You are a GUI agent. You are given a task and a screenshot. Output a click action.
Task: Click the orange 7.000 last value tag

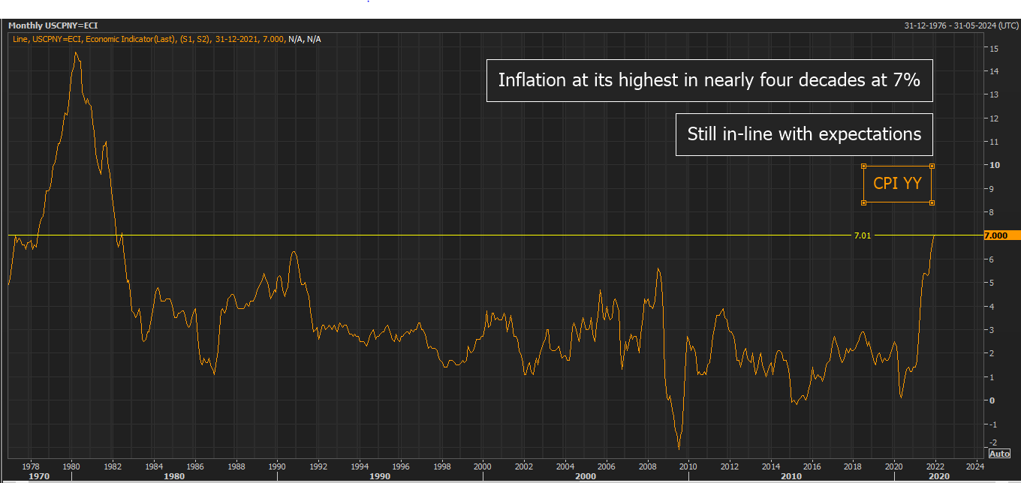tap(999, 235)
